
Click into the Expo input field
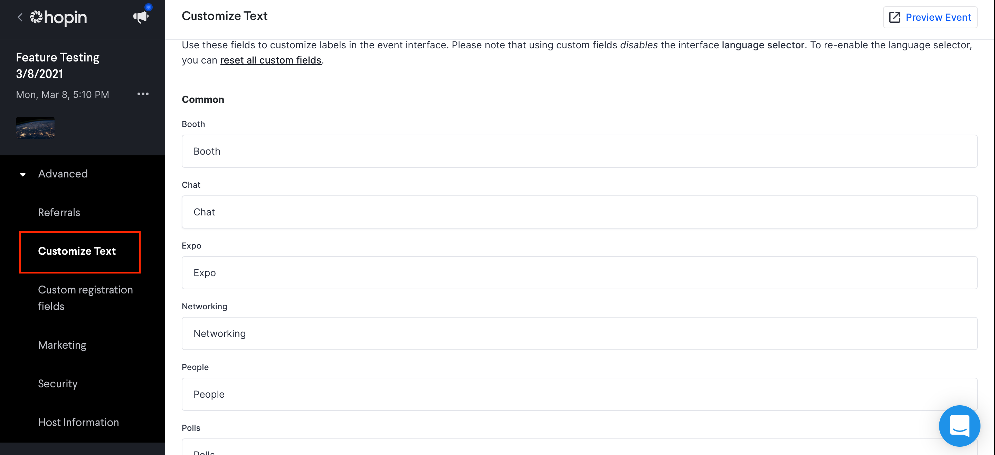[x=579, y=273]
